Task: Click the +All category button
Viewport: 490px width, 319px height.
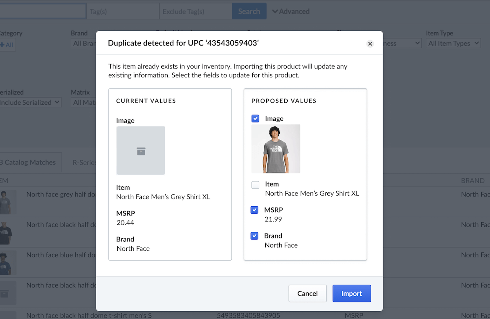Action: tap(7, 45)
